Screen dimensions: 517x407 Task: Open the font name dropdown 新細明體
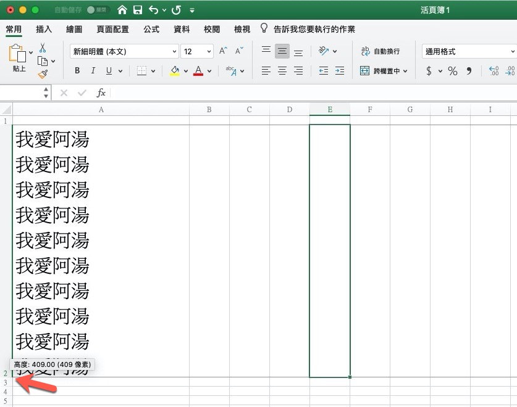tap(124, 52)
